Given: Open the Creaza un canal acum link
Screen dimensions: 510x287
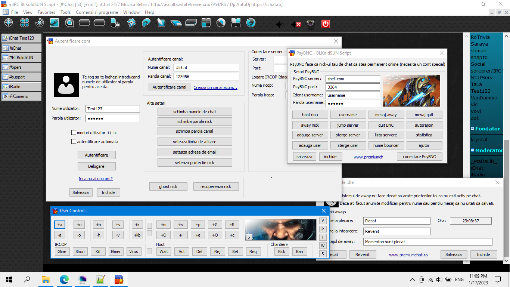Looking at the screenshot, I should [x=215, y=87].
